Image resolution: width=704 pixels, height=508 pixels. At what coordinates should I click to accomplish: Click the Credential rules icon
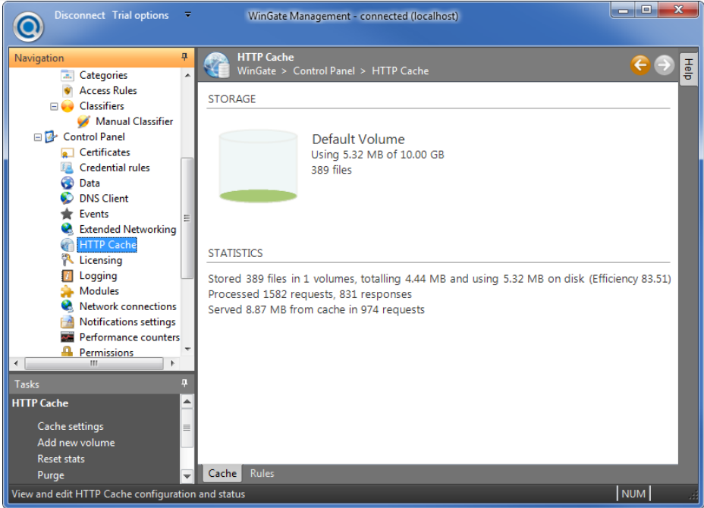click(x=68, y=168)
